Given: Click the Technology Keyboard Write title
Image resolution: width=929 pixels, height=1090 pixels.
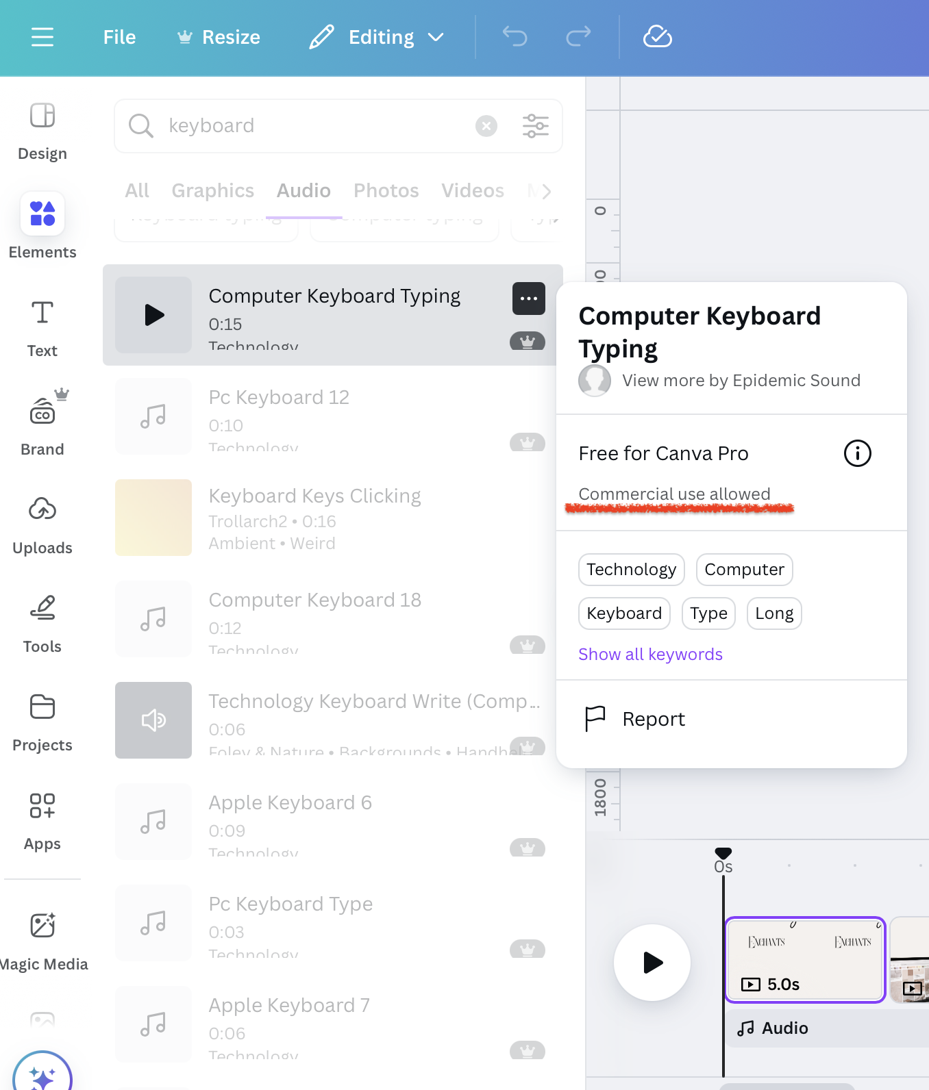Looking at the screenshot, I should [374, 701].
